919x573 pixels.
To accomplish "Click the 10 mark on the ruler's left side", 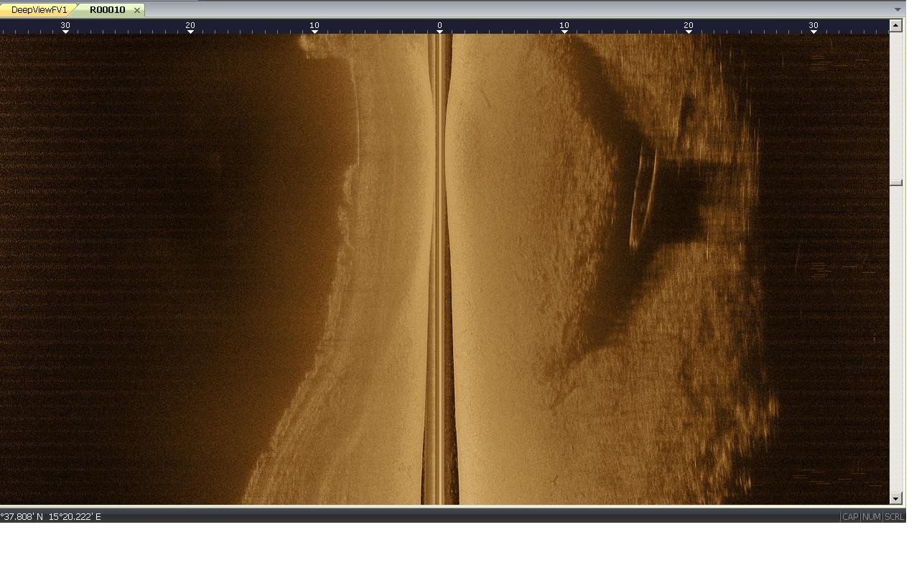I will pyautogui.click(x=314, y=26).
